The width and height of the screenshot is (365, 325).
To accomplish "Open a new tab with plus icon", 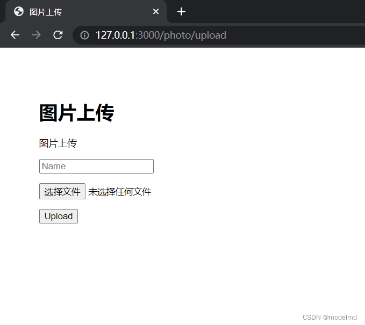I will (x=181, y=11).
